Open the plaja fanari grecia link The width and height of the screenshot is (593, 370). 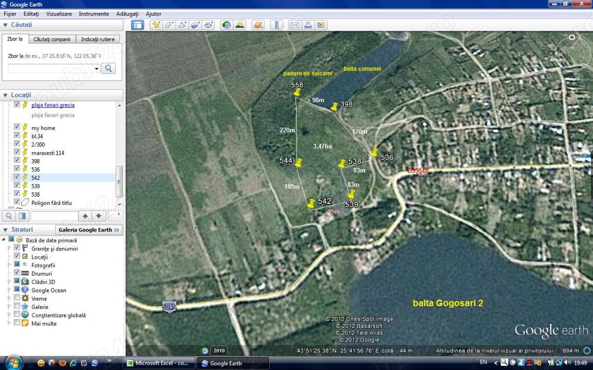[52, 105]
